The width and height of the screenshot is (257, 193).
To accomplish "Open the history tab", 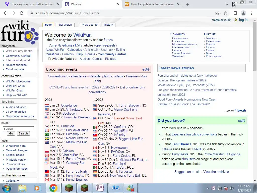I will point(108,25).
